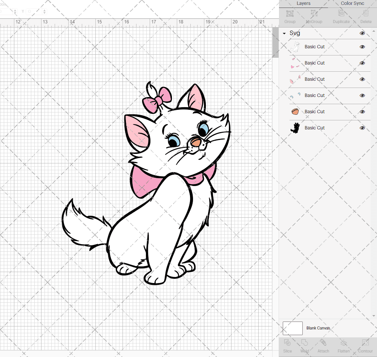Hide the white cat outline Basic Cut layer
377x357 pixels.
(362, 47)
